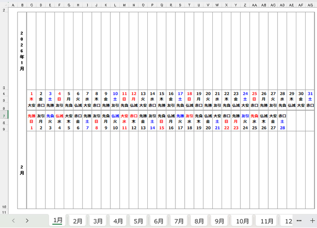The image size is (317, 228).
Task: Click the January 31 date cell
Action: 310,93
